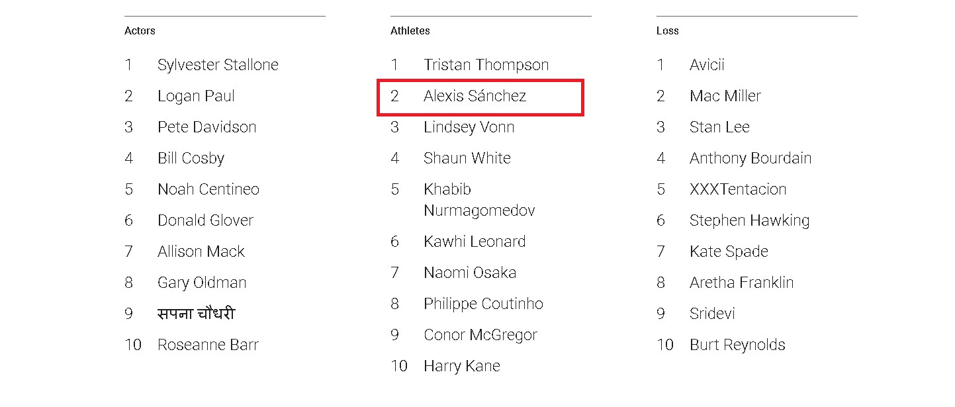Open Logan Paul entry

[x=196, y=96]
